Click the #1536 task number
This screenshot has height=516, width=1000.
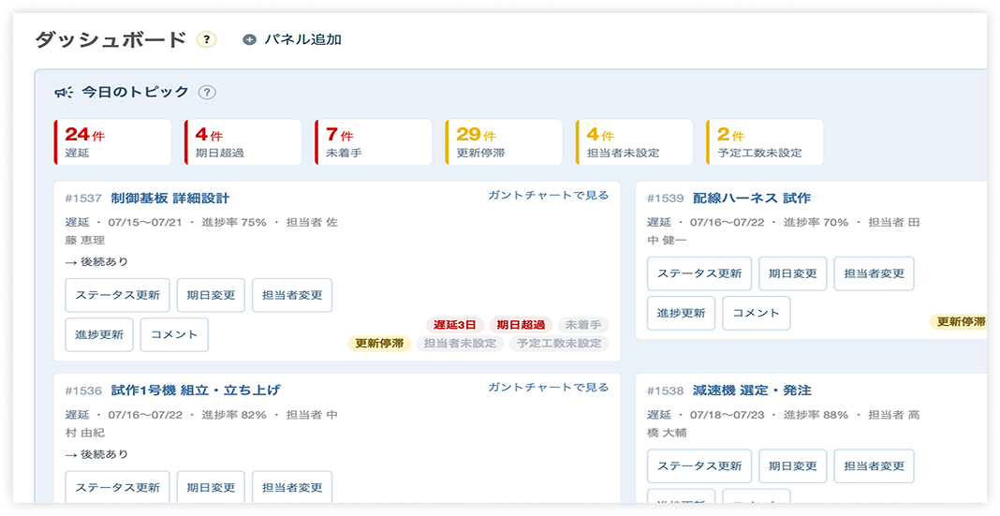(x=83, y=391)
